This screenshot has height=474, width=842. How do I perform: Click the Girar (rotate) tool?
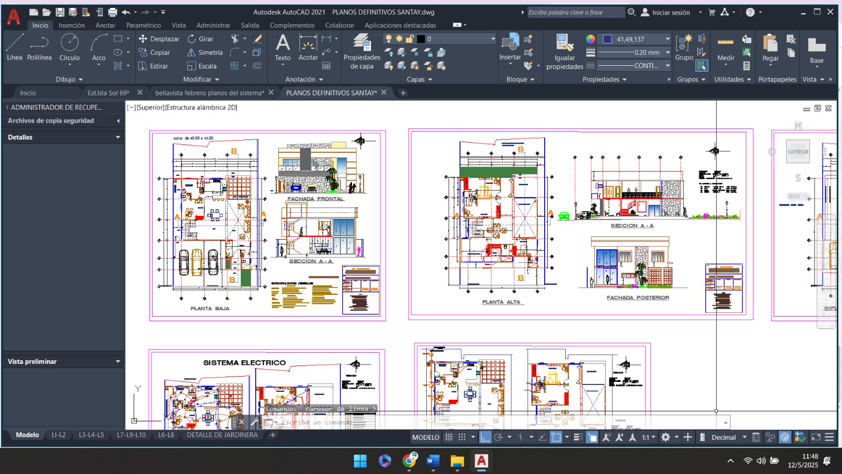(x=201, y=39)
